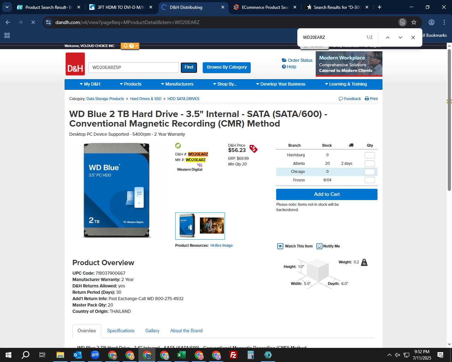Open Zoom from taskbar
Screen dimensions: 452x362
95,355
